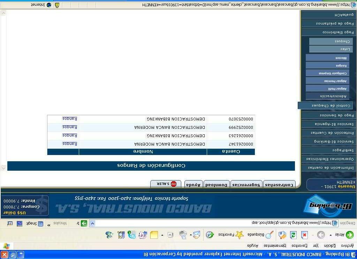Viewport: 357px width, 259px height.
Task: Open Rangos link for account 0000261347
Action: click(70, 144)
